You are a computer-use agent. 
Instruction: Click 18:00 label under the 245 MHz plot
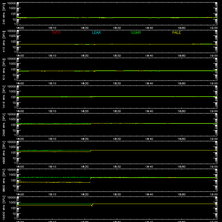click(20, 28)
